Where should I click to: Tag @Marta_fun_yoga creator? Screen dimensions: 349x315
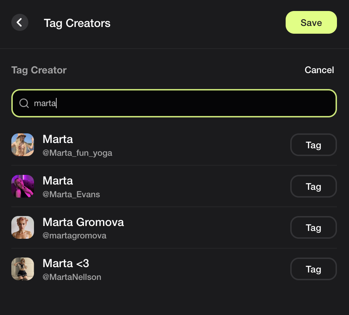pyautogui.click(x=313, y=145)
